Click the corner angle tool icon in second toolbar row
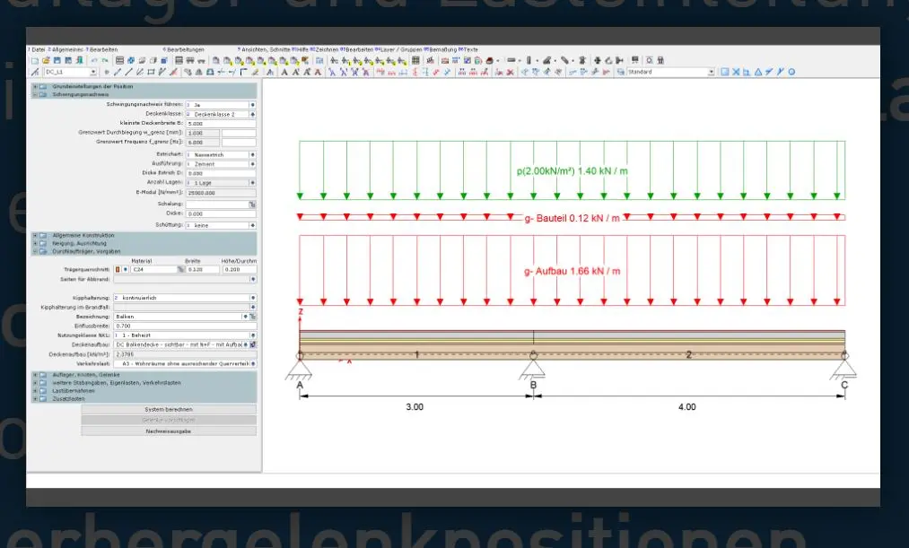The height and width of the screenshot is (548, 909). tap(243, 72)
